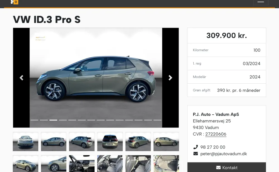Select the front view thumbnail of the car
Image resolution: width=279 pixels, height=172 pixels.
pos(25,142)
